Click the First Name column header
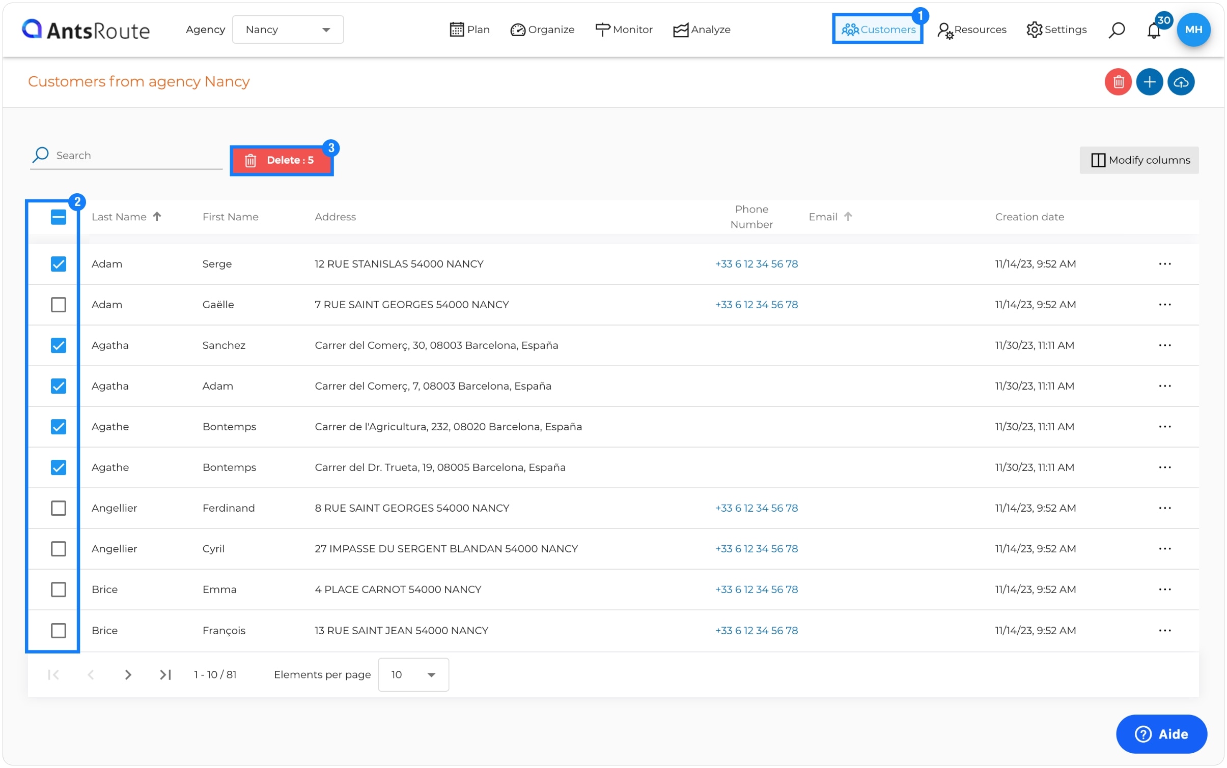Viewport: 1227px width, 768px height. 230,217
